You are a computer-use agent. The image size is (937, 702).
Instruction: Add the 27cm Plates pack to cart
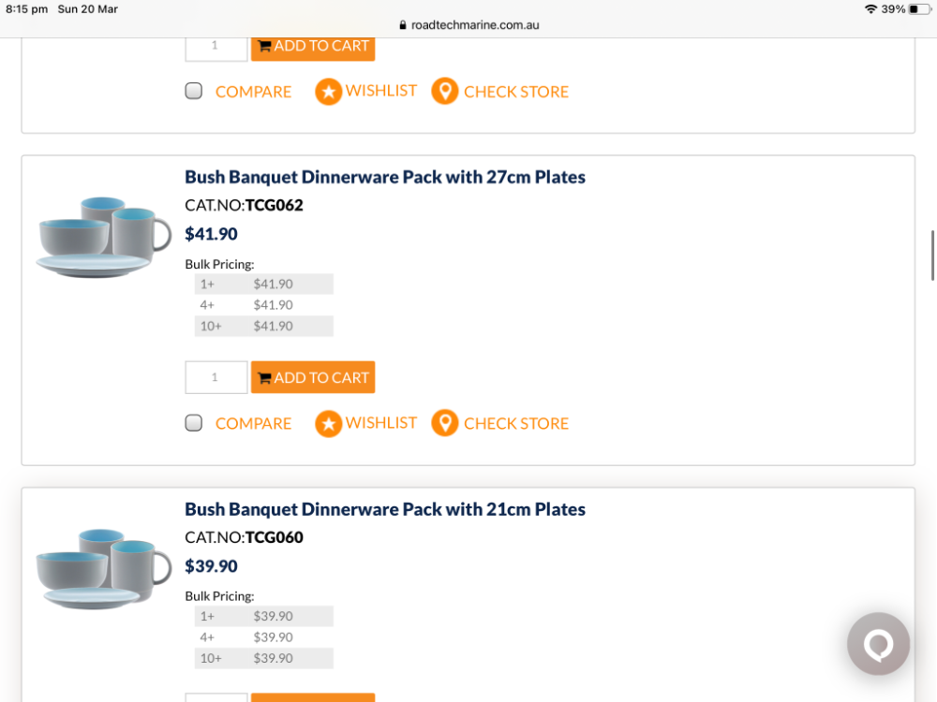click(313, 377)
